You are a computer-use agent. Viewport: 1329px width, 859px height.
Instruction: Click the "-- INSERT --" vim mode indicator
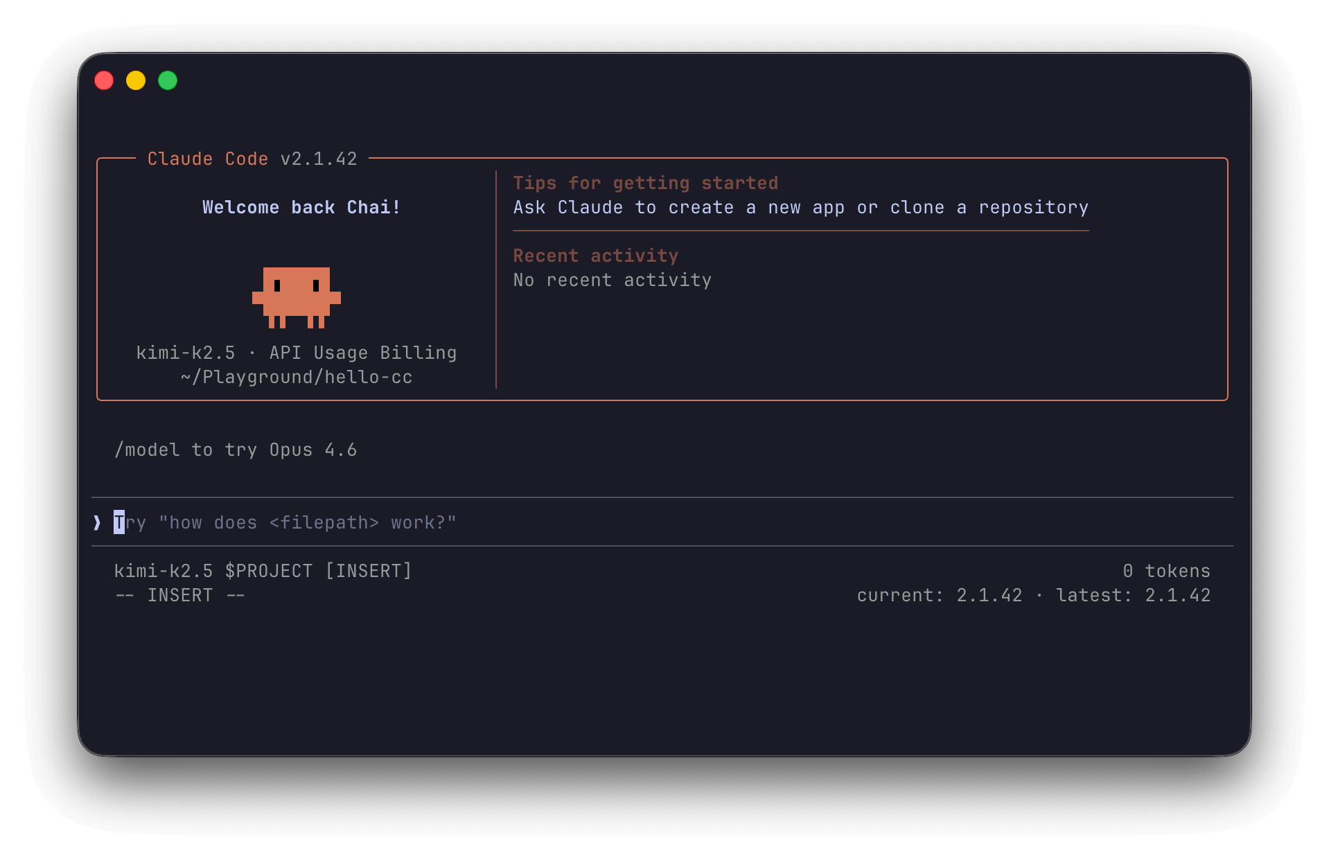tap(180, 596)
